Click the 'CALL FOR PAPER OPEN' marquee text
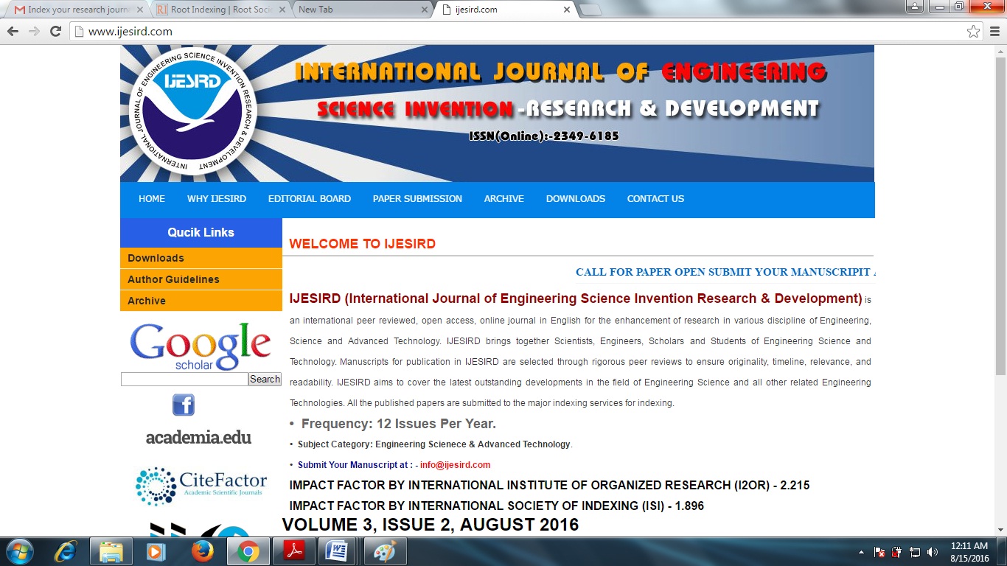The height and width of the screenshot is (566, 1007). [x=725, y=272]
